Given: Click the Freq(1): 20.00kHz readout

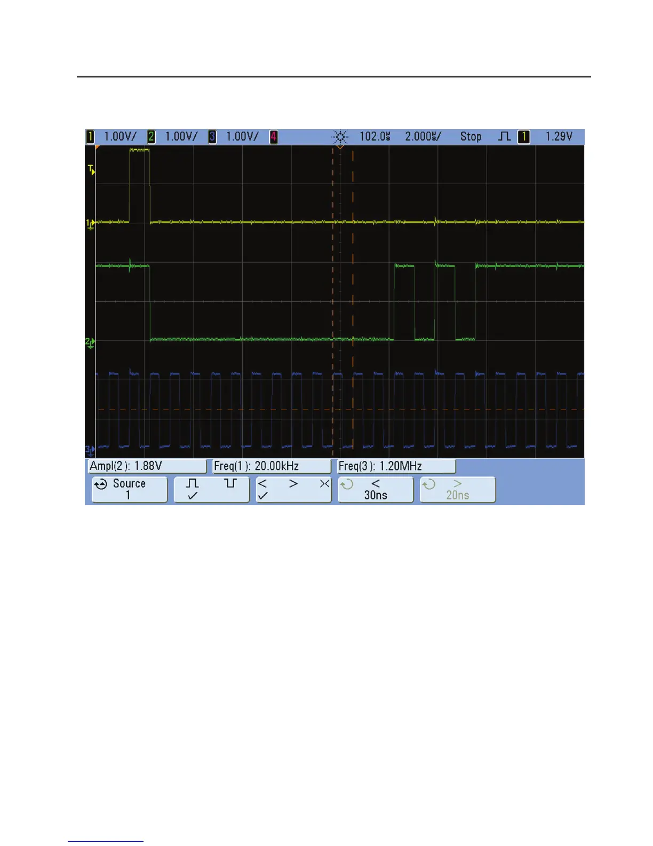Looking at the screenshot, I should (272, 466).
